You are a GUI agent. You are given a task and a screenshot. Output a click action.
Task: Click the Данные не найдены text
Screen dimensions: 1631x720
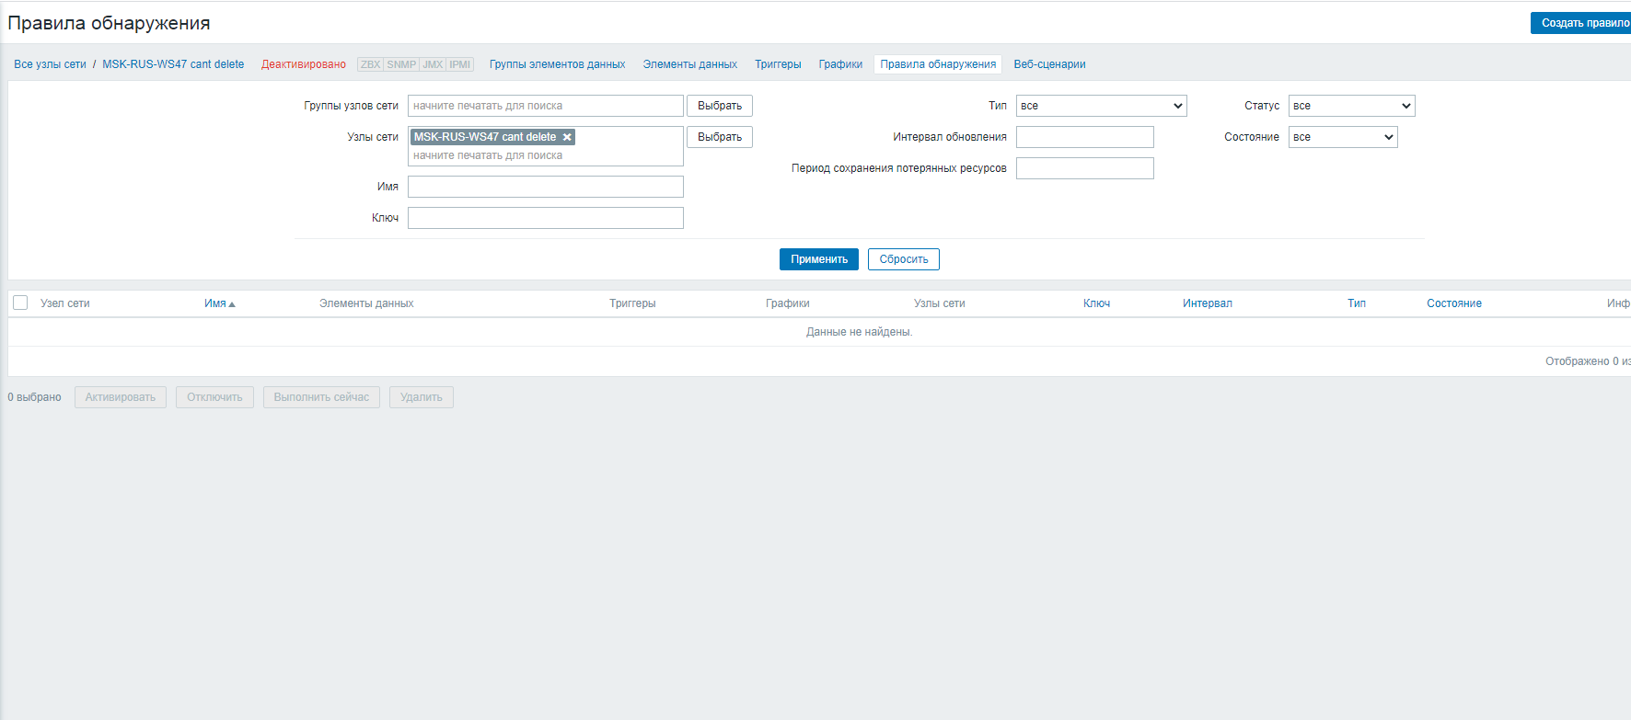tap(860, 332)
